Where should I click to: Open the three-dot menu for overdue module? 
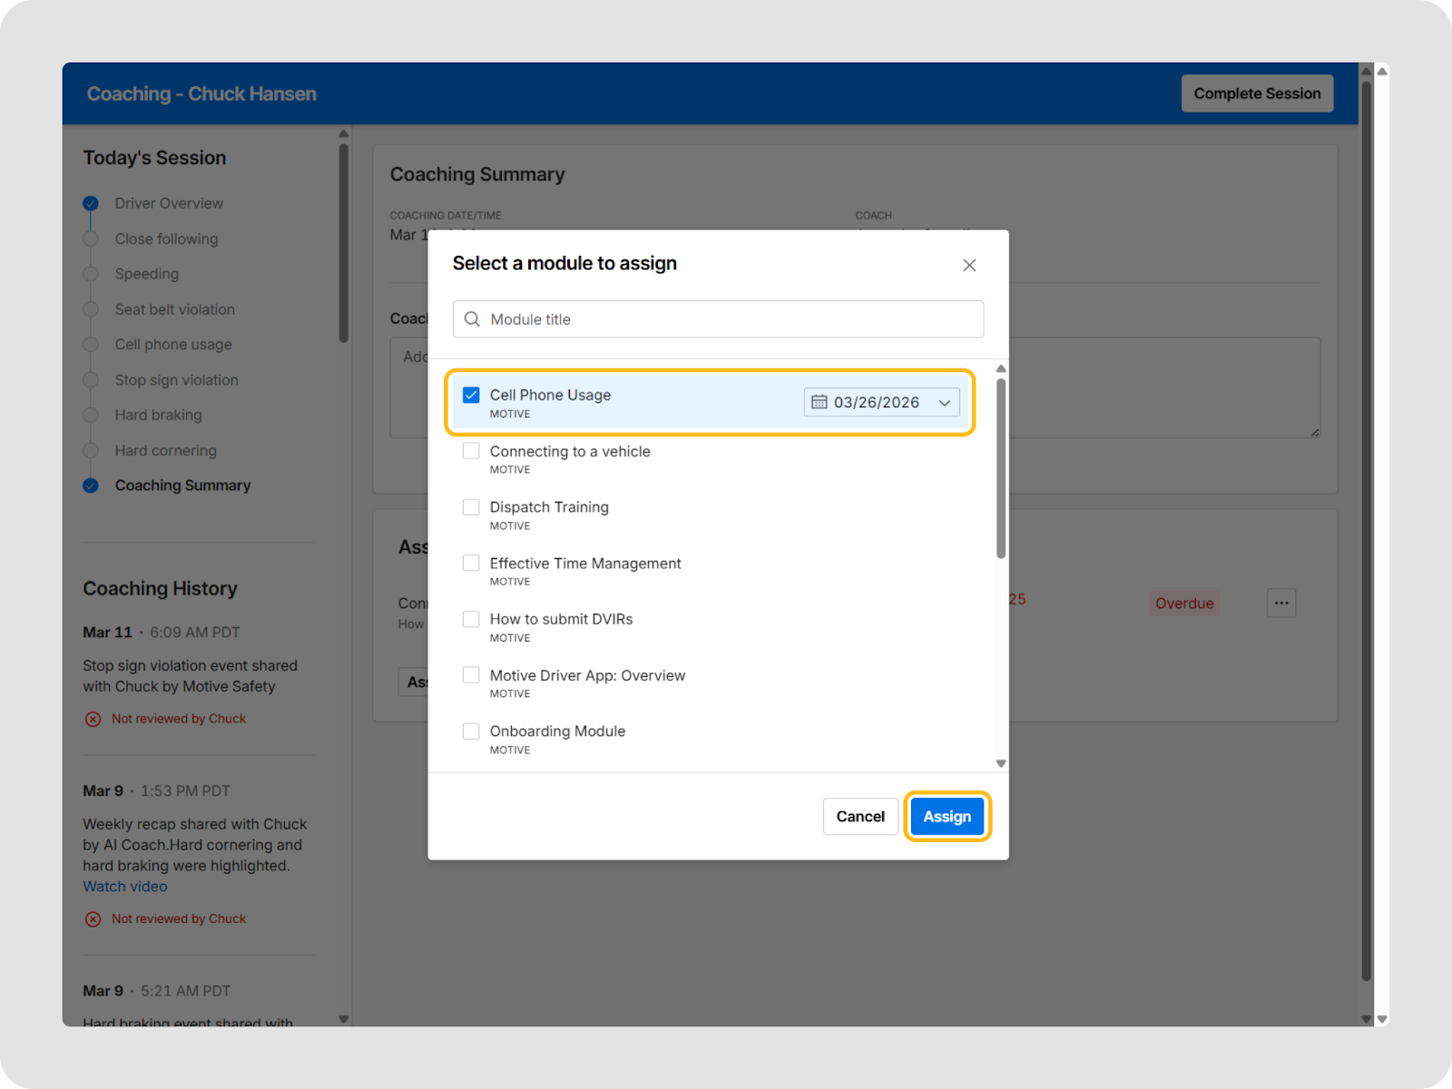pos(1280,603)
